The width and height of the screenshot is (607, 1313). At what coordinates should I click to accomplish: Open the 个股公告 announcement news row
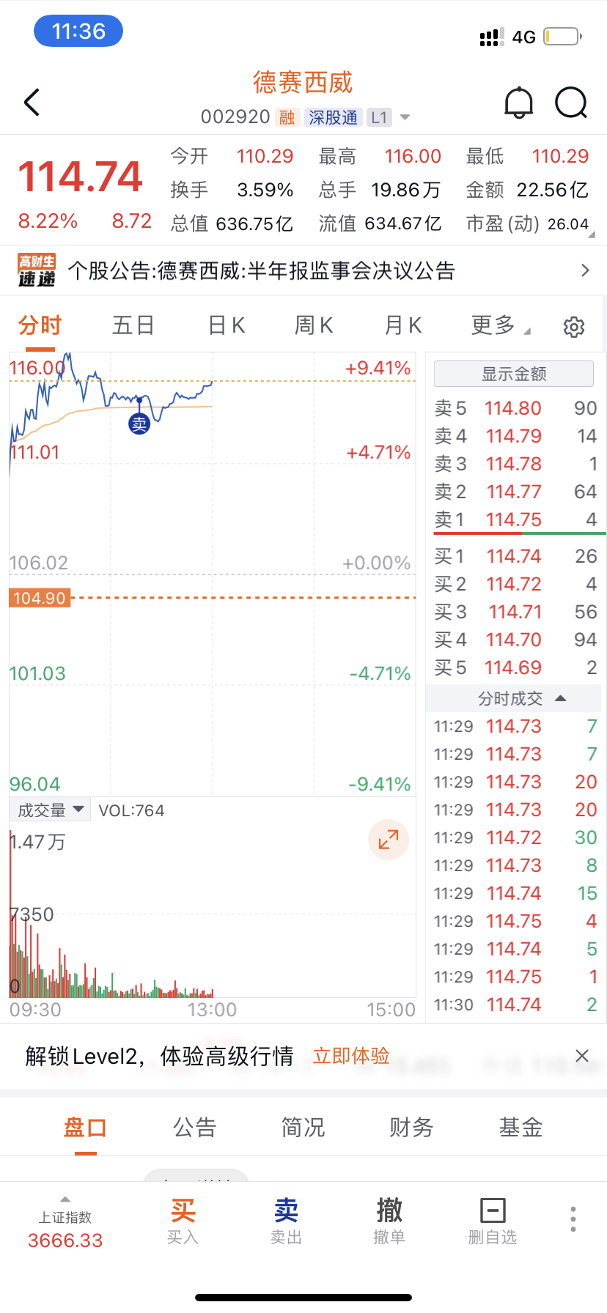coord(303,270)
